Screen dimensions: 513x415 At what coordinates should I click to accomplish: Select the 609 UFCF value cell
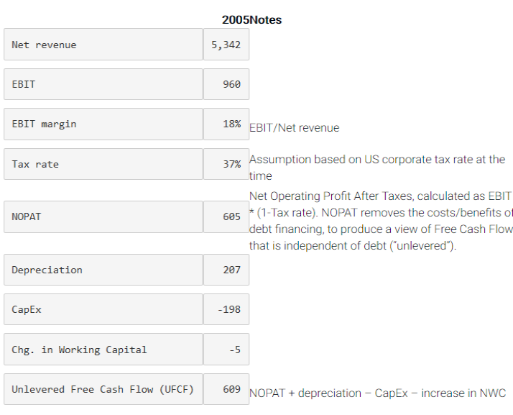[226, 389]
